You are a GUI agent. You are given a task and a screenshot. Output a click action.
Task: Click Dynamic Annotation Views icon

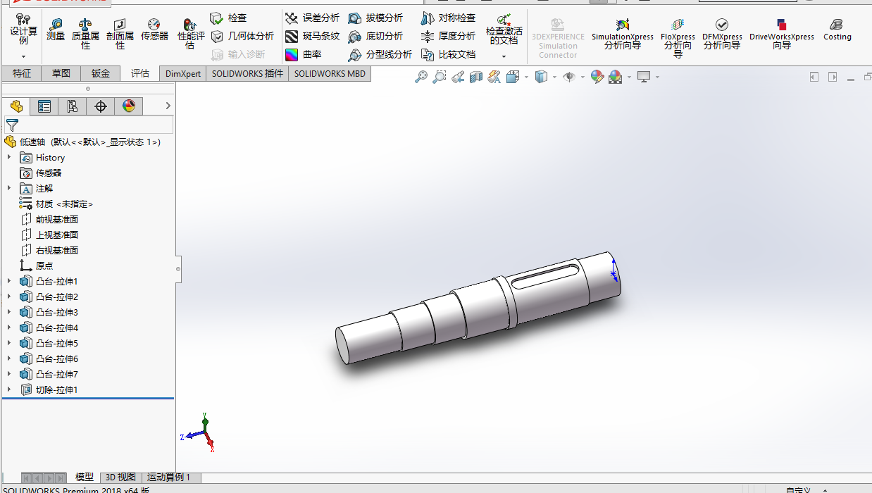pyautogui.click(x=494, y=77)
